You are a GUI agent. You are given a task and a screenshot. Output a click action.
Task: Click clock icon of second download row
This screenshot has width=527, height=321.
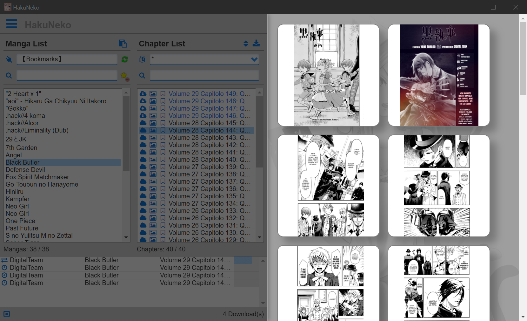coord(4,268)
